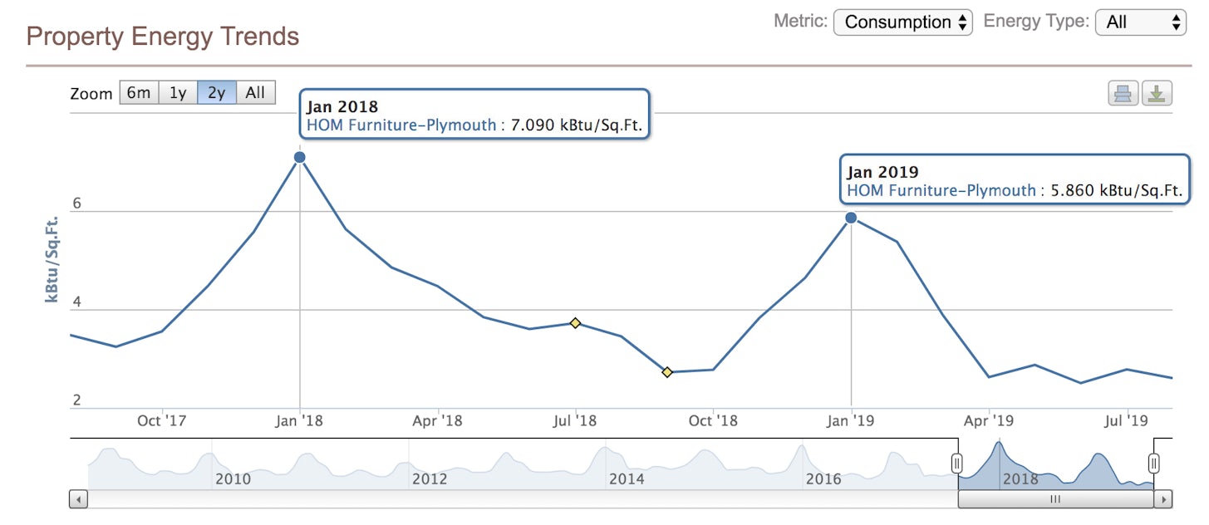
Task: Click the Jan 2018 peak data point
Action: (300, 157)
